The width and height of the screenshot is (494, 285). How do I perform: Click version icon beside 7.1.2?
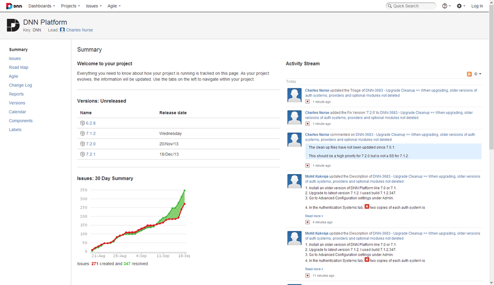[82, 134]
